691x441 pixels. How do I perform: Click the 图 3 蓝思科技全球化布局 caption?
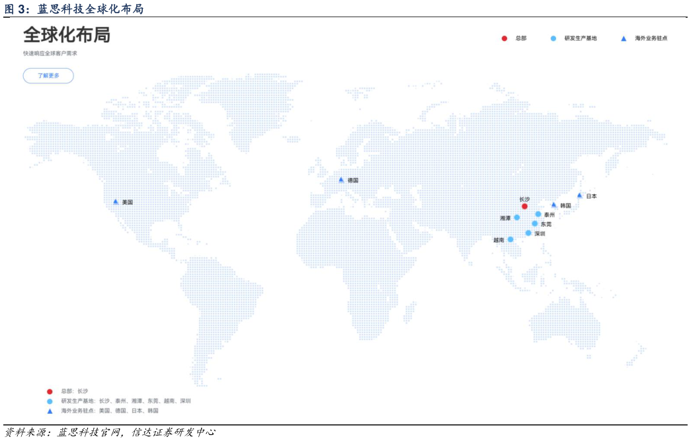pyautogui.click(x=73, y=9)
